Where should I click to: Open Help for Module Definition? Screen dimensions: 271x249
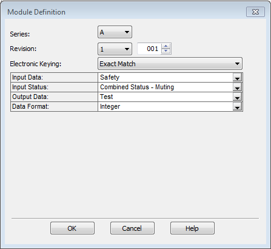pos(192,228)
